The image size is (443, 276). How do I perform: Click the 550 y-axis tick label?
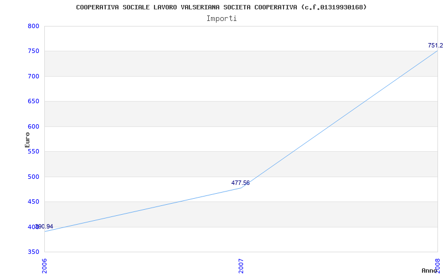click(33, 151)
